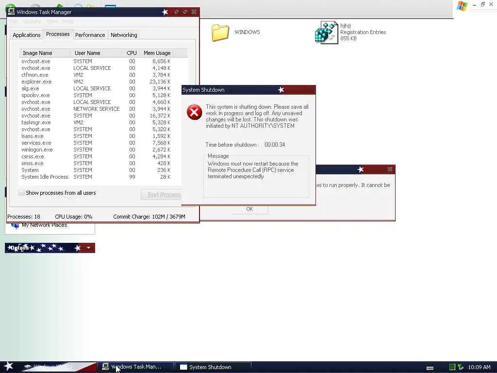Viewport: 497px width, 373px height.
Task: Open the Help menu in Task Manager
Action: coord(68,21)
